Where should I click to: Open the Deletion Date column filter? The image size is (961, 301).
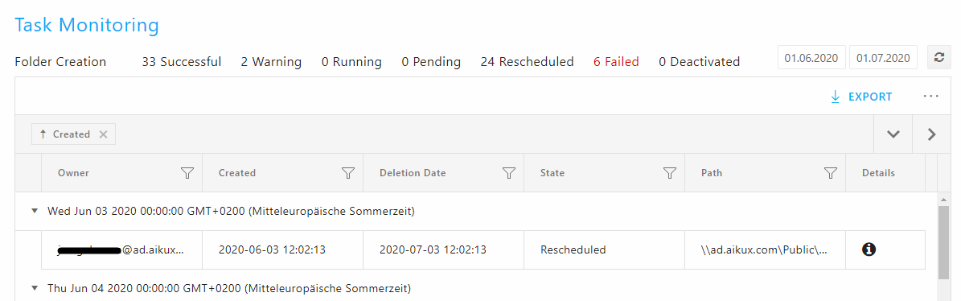509,174
